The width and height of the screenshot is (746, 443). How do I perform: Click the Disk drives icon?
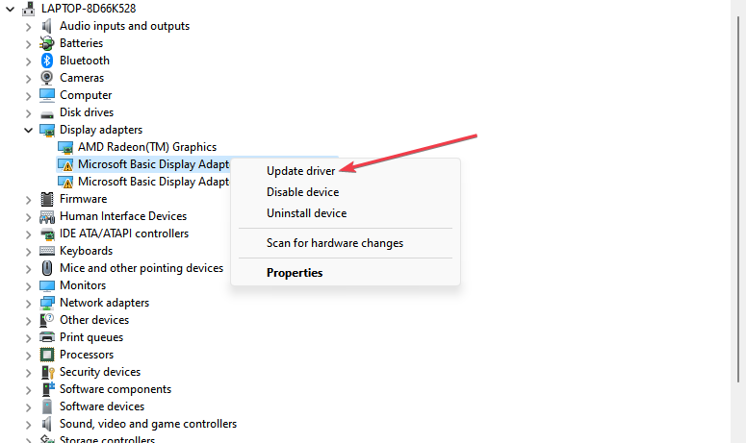(46, 114)
